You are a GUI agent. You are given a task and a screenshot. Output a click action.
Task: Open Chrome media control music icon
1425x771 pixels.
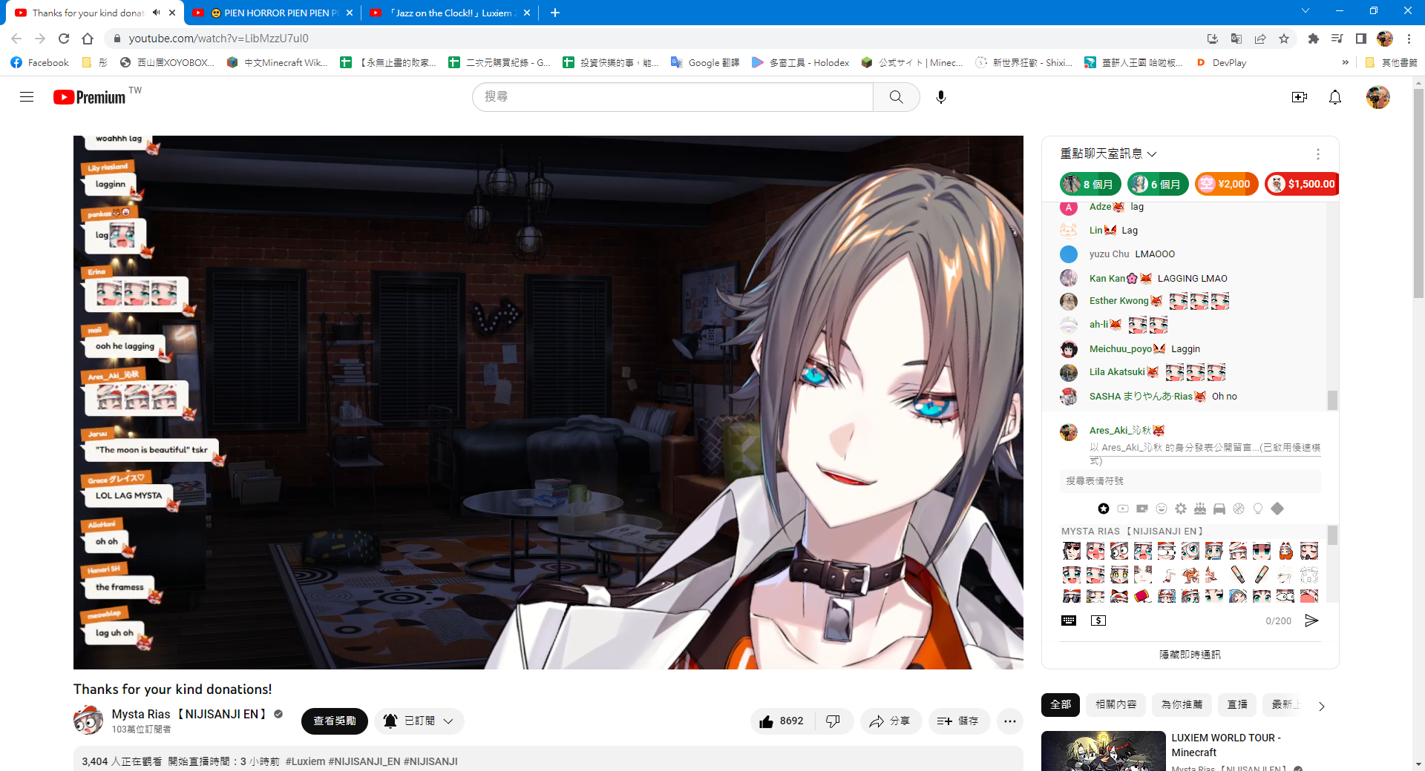tap(1337, 39)
